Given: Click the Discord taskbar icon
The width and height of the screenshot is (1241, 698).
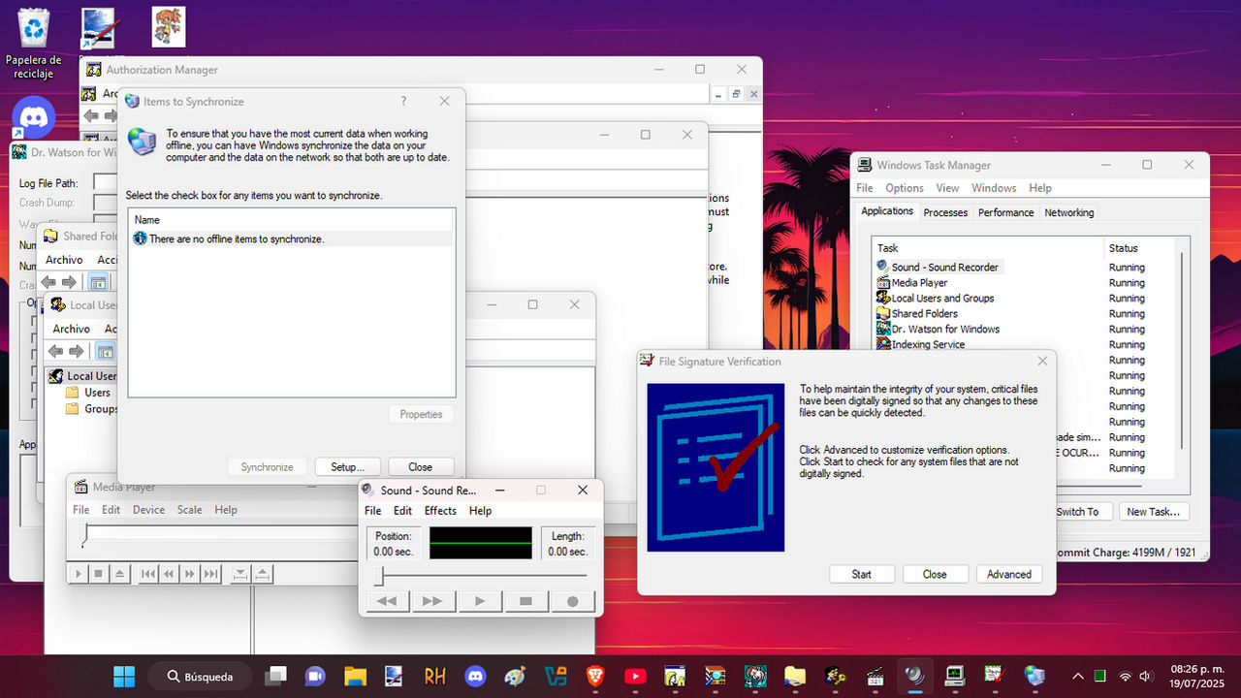Looking at the screenshot, I should [x=475, y=676].
